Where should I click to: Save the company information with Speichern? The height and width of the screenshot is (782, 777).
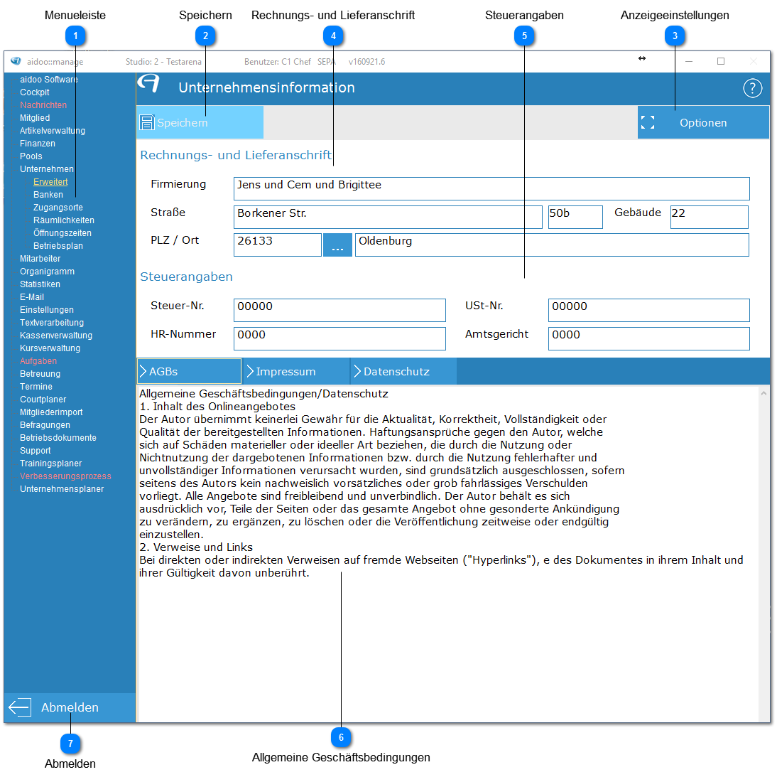(x=200, y=122)
